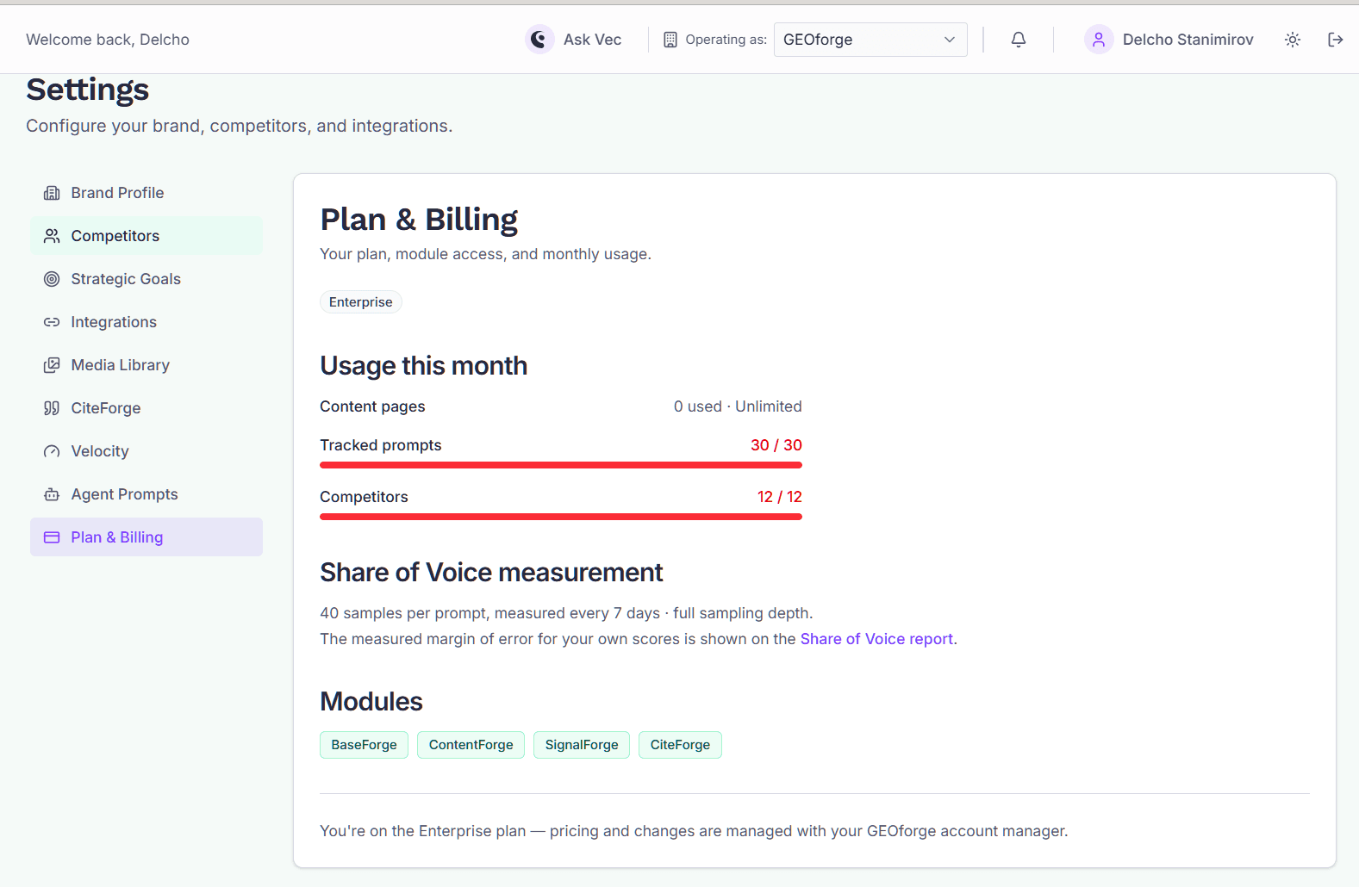Click the logout arrow icon
This screenshot has width=1359, height=887.
tap(1336, 40)
